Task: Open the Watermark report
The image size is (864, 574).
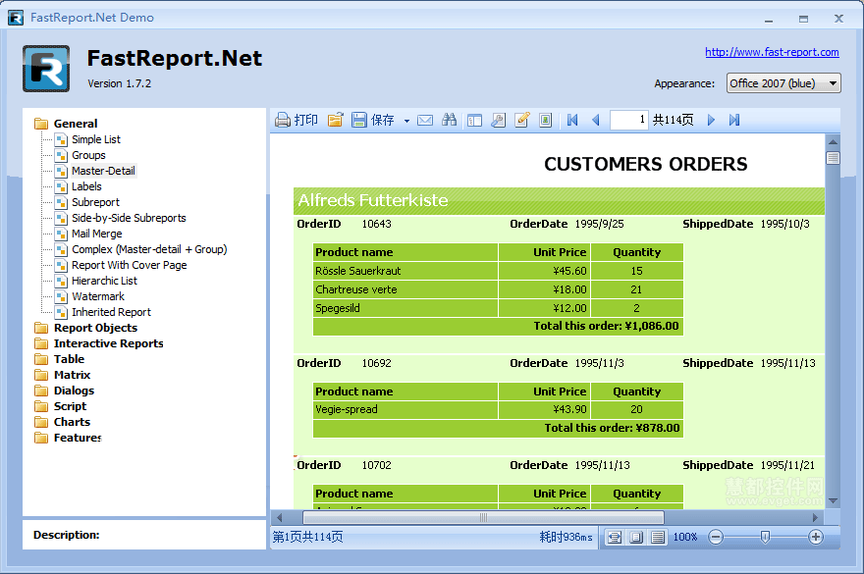Action: [x=98, y=296]
